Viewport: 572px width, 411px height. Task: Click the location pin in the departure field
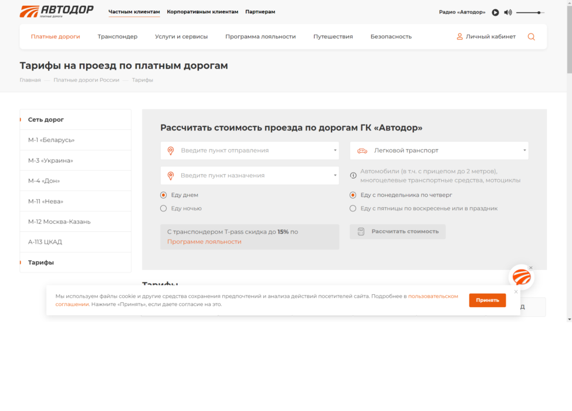171,150
